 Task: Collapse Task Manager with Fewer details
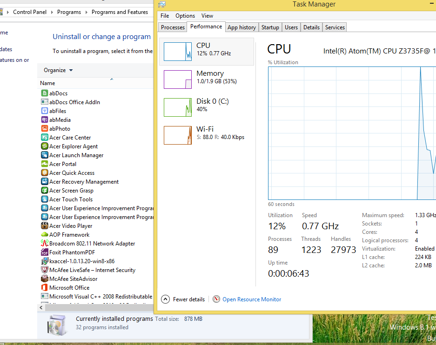[183, 299]
